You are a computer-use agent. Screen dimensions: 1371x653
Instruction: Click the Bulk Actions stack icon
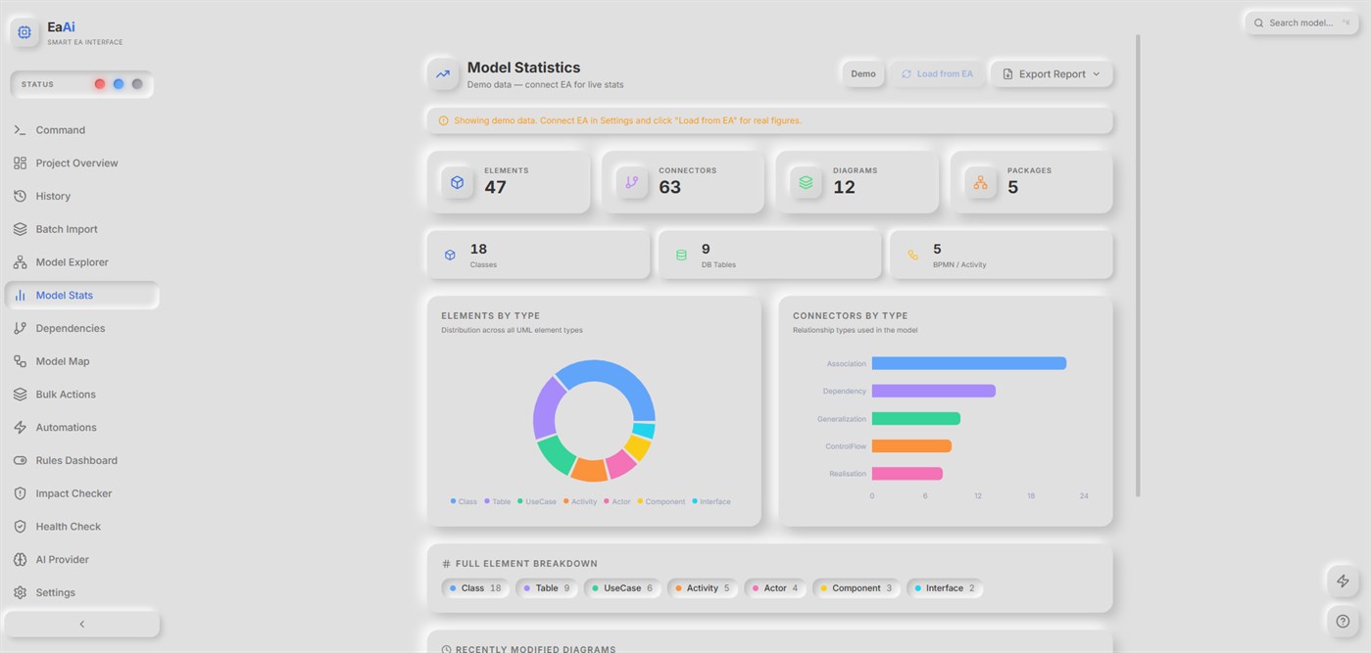point(20,395)
